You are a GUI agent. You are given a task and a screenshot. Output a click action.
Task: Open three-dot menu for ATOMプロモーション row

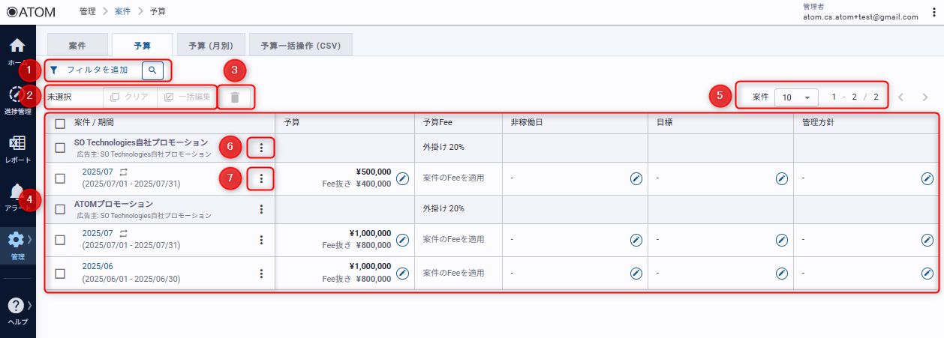pyautogui.click(x=261, y=209)
